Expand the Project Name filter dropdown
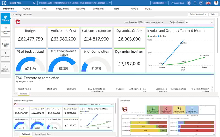Image resolution: width=220 pixels, height=137 pixels. click(199, 22)
